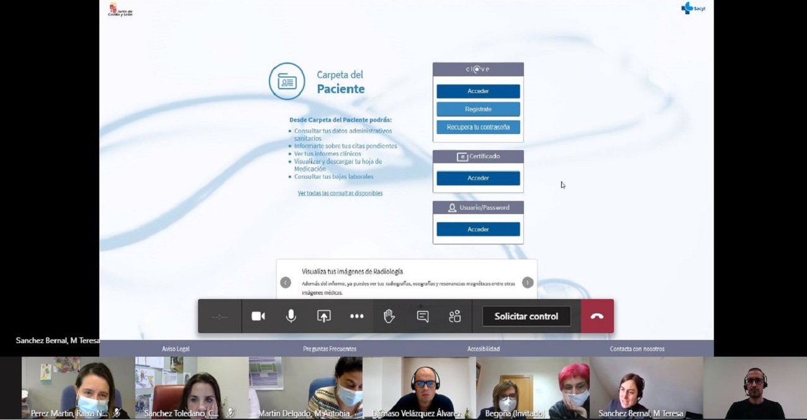Image resolution: width=807 pixels, height=420 pixels.
Task: Click the Regístrate button
Action: click(x=478, y=109)
